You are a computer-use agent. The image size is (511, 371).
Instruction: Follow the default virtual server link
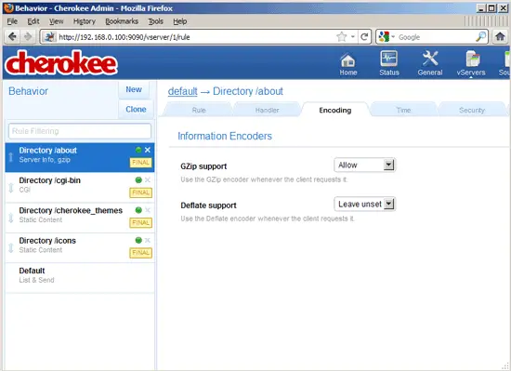tap(182, 91)
